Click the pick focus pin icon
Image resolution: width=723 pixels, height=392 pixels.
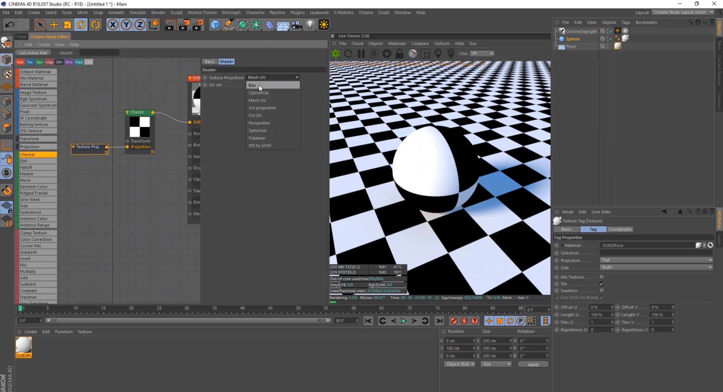(x=438, y=54)
